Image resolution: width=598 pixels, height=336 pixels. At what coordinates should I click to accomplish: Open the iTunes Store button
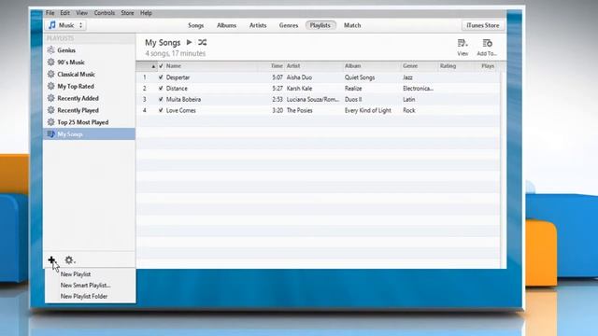click(483, 25)
